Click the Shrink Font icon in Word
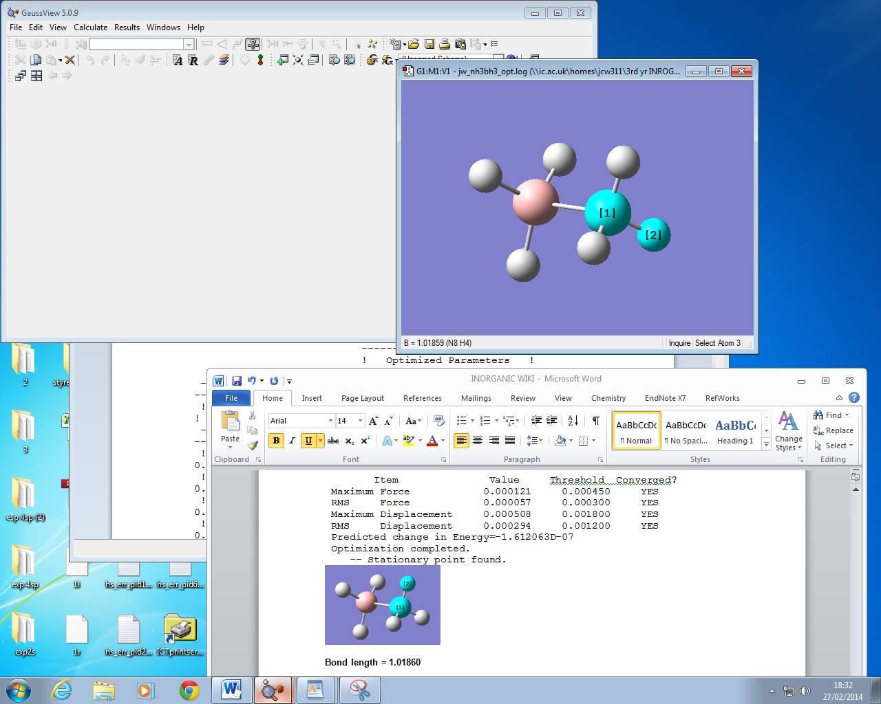881x704 pixels. [389, 421]
